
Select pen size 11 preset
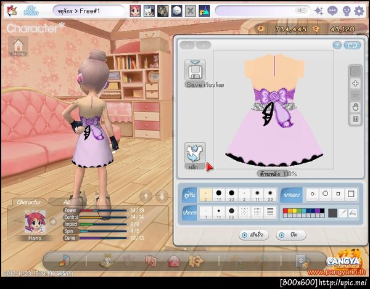point(219,213)
